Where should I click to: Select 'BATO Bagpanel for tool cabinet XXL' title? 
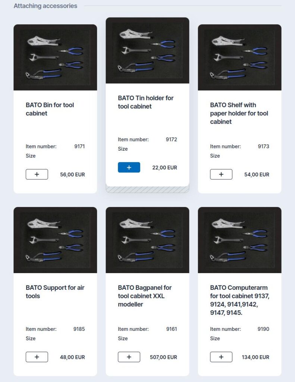(145, 296)
